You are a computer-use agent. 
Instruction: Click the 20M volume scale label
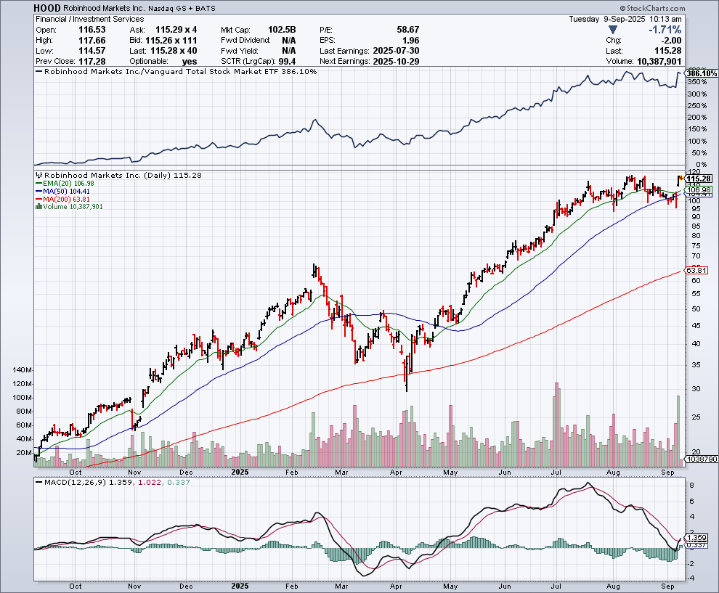[x=24, y=452]
